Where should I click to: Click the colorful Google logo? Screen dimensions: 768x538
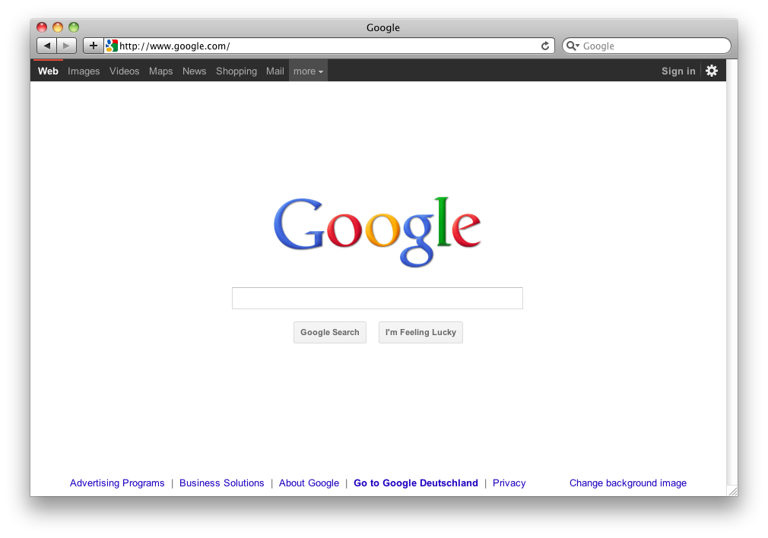(377, 231)
